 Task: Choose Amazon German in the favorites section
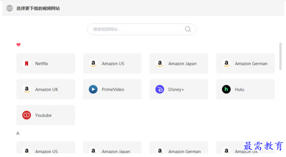245,63
